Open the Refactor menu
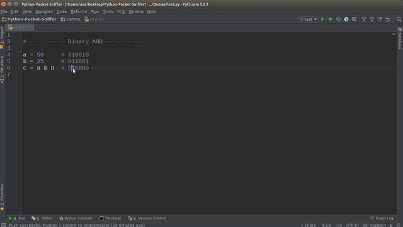The height and width of the screenshot is (227, 403). (x=79, y=11)
